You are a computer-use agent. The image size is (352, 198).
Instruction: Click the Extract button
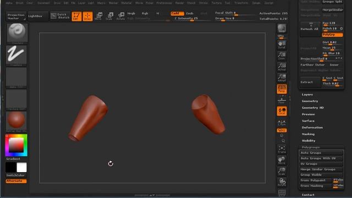(310, 82)
